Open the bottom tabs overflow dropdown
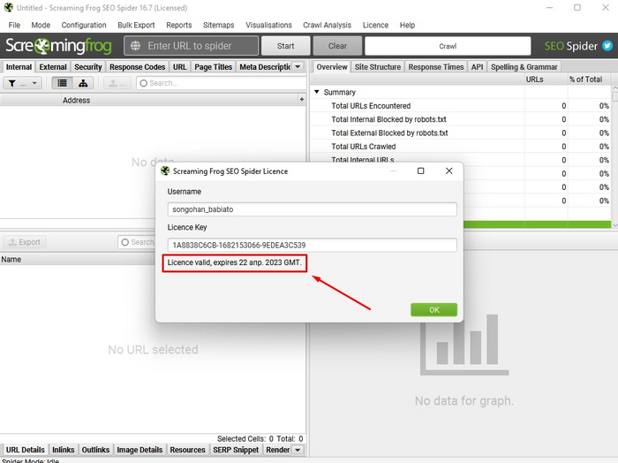Screen dimensions: 618x463 [x=298, y=450]
